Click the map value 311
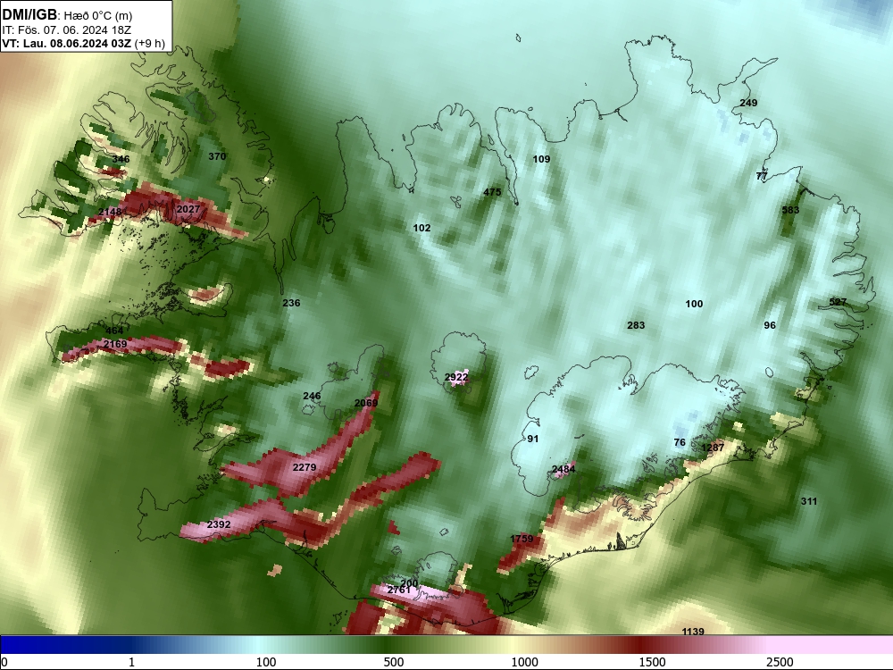 coord(809,501)
